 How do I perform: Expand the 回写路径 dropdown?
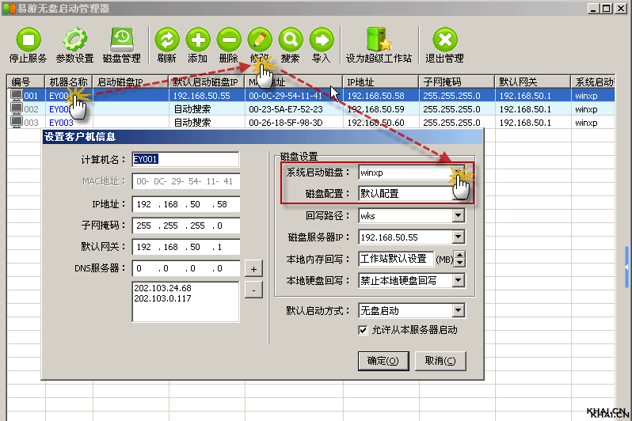coord(458,215)
